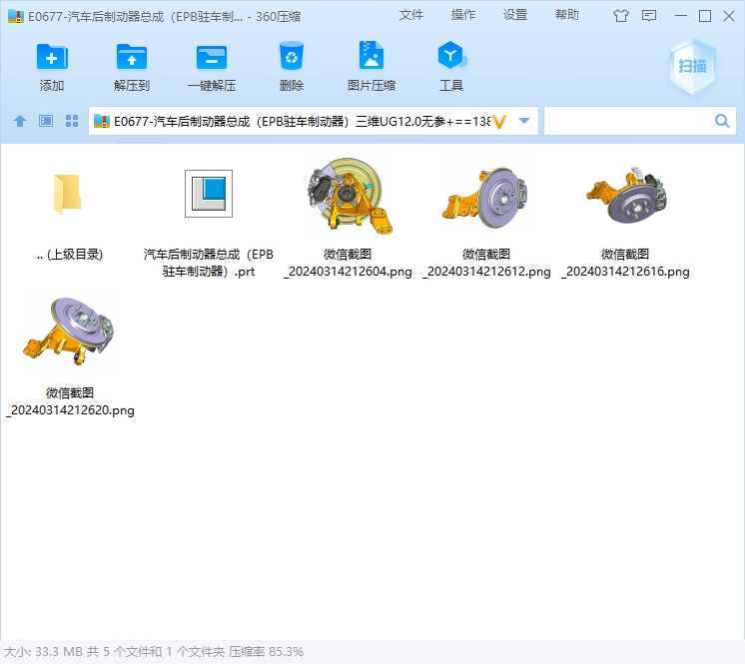Click the 添加 (Add) toolbar icon
This screenshot has height=664, width=745.
(52, 57)
